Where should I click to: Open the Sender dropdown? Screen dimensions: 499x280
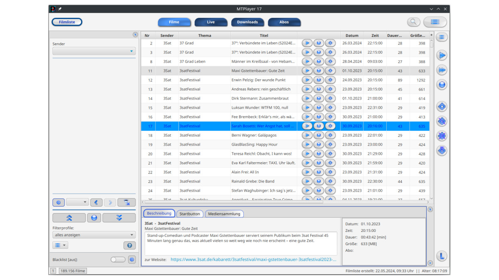94,51
